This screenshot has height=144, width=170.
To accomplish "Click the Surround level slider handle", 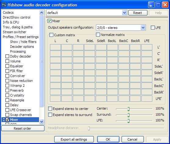I will [128, 115].
